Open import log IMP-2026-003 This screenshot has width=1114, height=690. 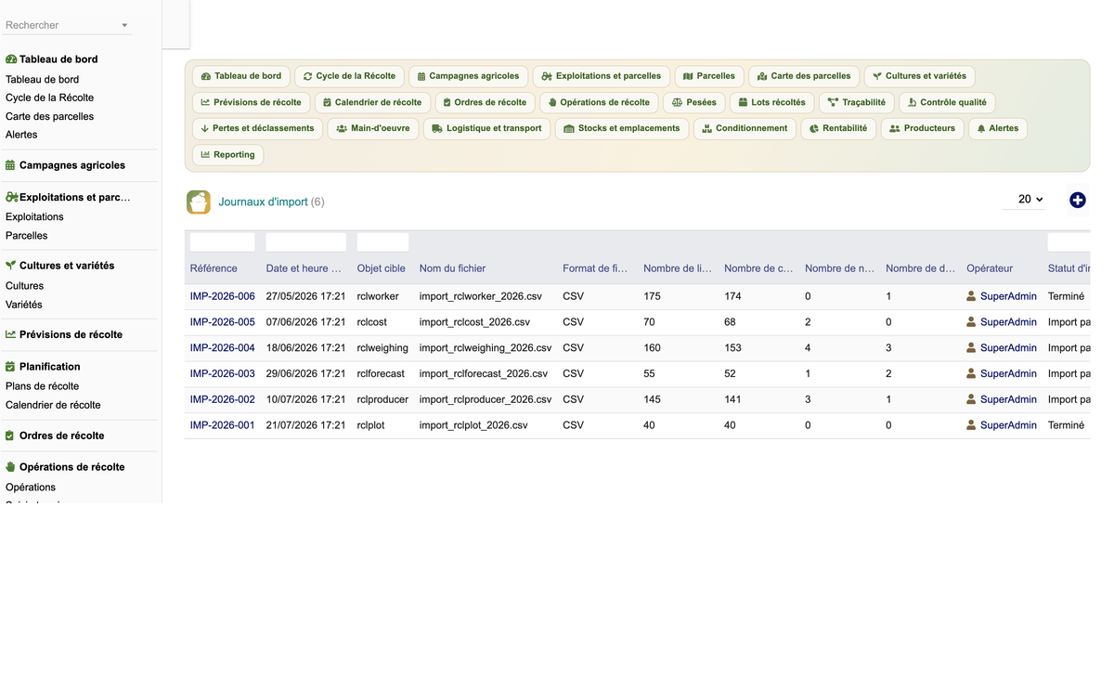(x=223, y=374)
